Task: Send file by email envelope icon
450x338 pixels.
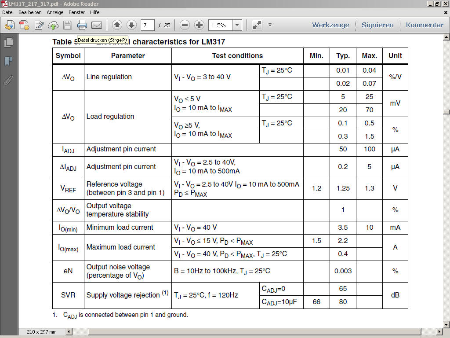Action: [97, 25]
